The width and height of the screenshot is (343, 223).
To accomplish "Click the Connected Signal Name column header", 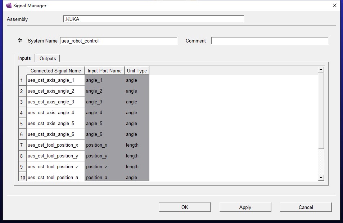I will point(55,71).
